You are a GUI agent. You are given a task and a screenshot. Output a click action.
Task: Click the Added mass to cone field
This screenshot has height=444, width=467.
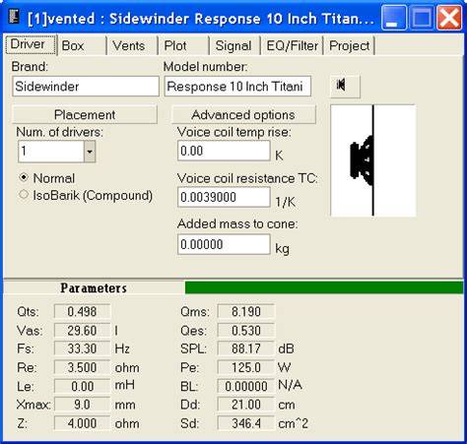pos(224,244)
